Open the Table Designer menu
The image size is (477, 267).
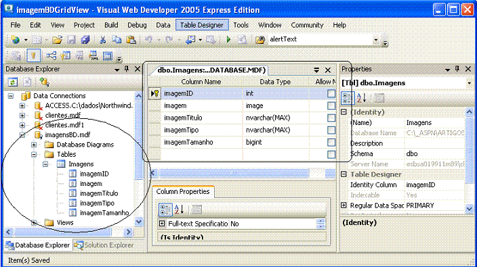pyautogui.click(x=202, y=25)
